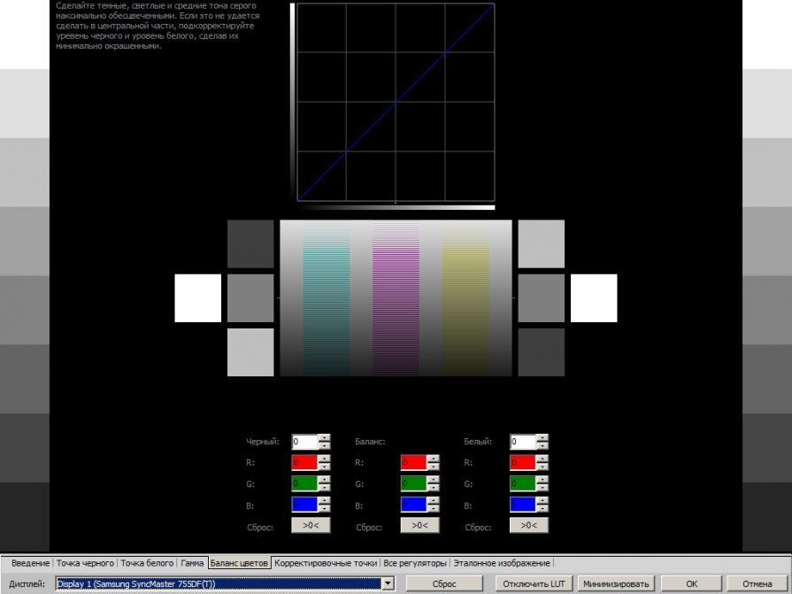Reset Белый values with >0< button
This screenshot has height=594, width=792.
529,525
